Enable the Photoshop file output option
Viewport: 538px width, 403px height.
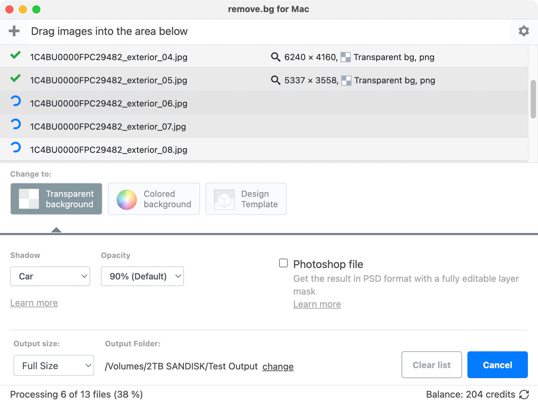point(283,263)
